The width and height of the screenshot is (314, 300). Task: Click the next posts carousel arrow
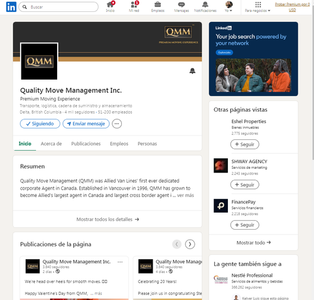[190, 244]
